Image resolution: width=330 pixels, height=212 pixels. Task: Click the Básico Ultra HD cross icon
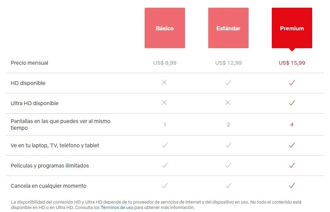tap(164, 103)
